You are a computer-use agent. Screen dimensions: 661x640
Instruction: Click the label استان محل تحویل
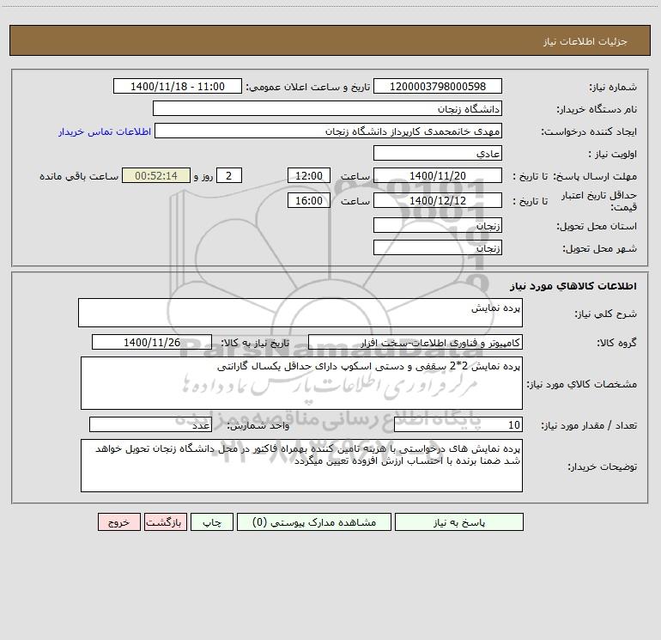pos(597,227)
